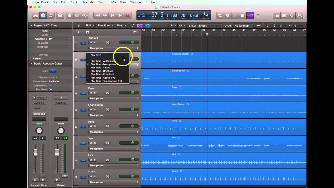The width and height of the screenshot is (334, 188).
Task: Go to beginning of project
Action: [x=112, y=15]
